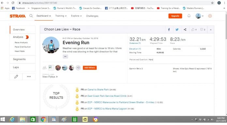Screen dimensions: 227x125
Task: Go back in the browser
Action: 2,3
